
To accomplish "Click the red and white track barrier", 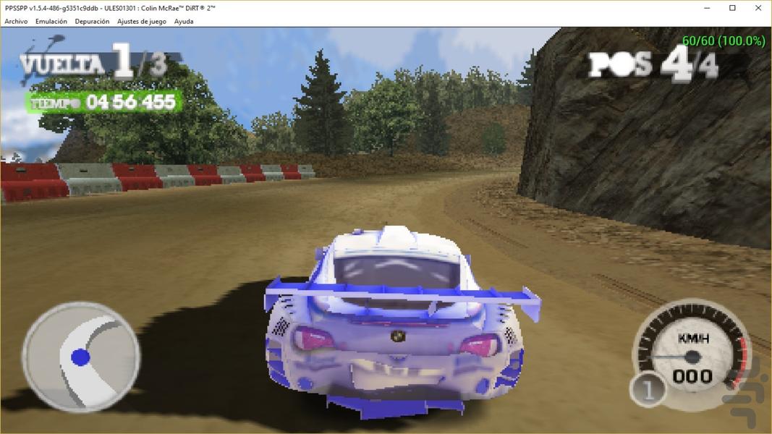I will point(158,181).
